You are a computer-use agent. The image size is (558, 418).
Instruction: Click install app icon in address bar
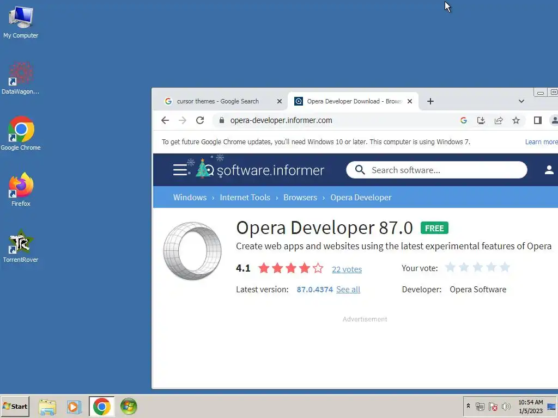pos(481,120)
